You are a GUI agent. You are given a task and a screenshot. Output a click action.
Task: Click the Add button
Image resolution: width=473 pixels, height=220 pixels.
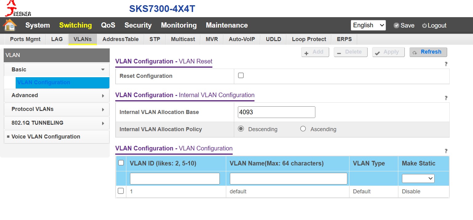(315, 52)
